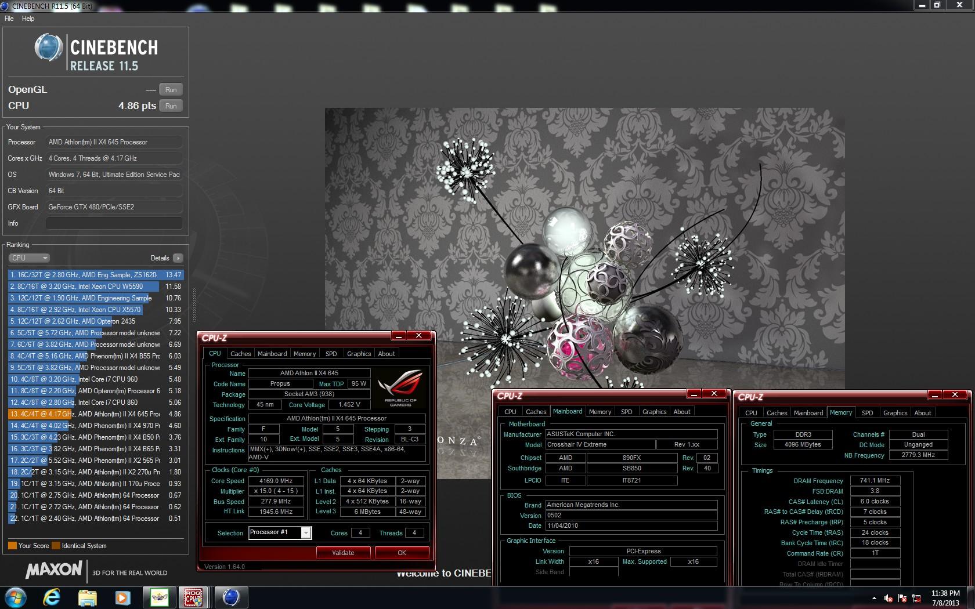Open Windows Explorer folder icon in the taskbar
The image size is (975, 609).
(x=87, y=597)
